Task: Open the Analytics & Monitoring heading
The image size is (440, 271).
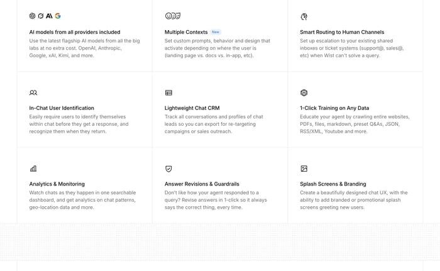Action: tap(57, 184)
